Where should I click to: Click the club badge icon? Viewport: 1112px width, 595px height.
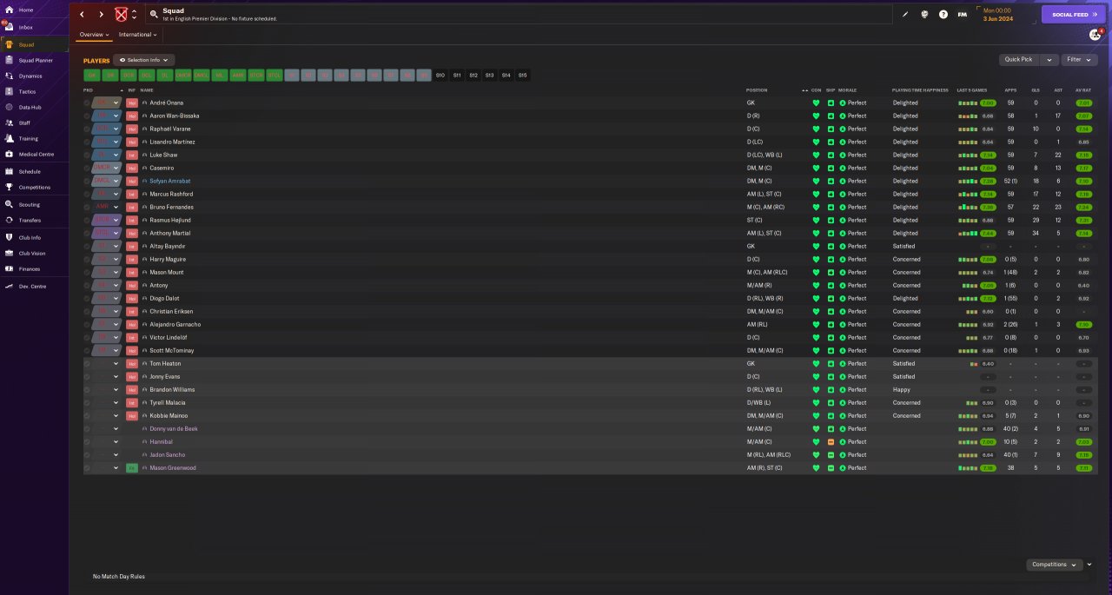pyautogui.click(x=121, y=14)
